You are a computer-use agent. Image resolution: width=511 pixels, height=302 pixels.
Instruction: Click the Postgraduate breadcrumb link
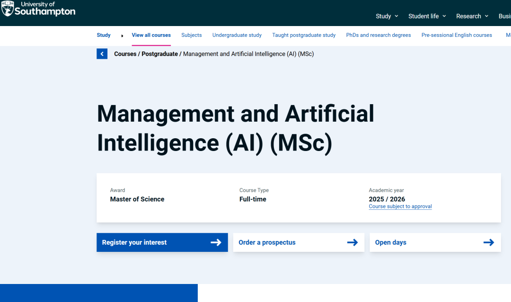[160, 54]
